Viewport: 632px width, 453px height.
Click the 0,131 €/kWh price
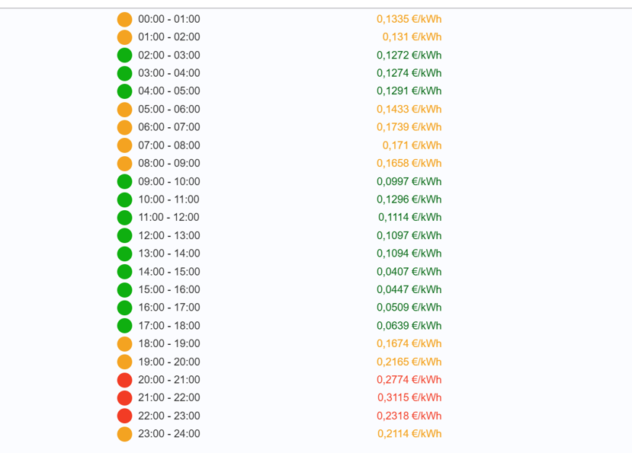pos(412,37)
